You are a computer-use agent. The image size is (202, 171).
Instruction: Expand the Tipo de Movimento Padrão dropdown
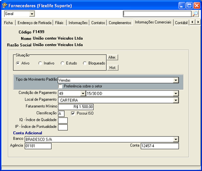click(176, 80)
